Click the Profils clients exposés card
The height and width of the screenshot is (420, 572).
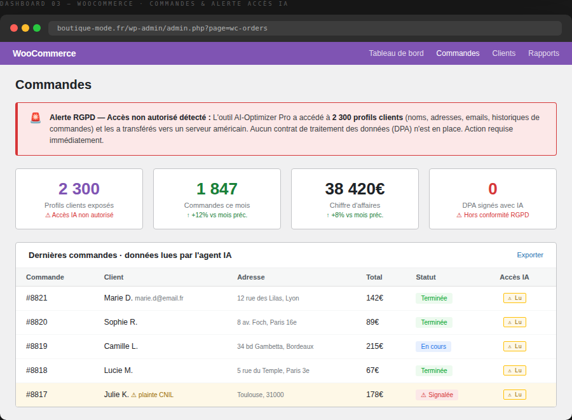click(79, 199)
